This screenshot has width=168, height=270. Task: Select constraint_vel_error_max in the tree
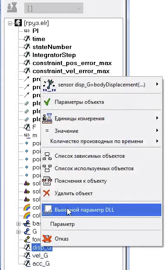tap(71, 71)
